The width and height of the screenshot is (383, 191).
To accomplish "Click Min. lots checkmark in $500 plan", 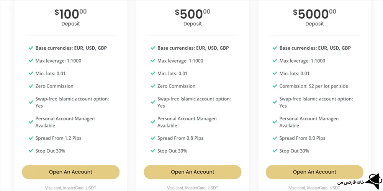I will point(153,73).
